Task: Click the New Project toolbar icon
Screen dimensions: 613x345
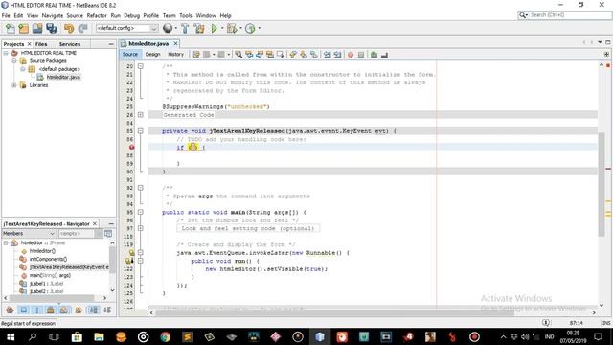Action: coord(23,28)
